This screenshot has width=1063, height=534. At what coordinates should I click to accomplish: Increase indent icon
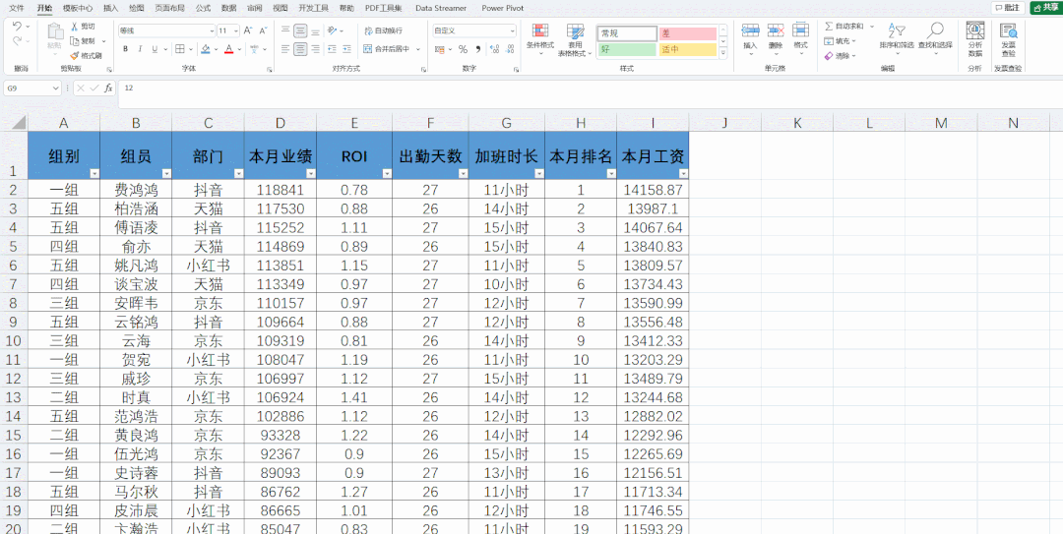pos(347,49)
